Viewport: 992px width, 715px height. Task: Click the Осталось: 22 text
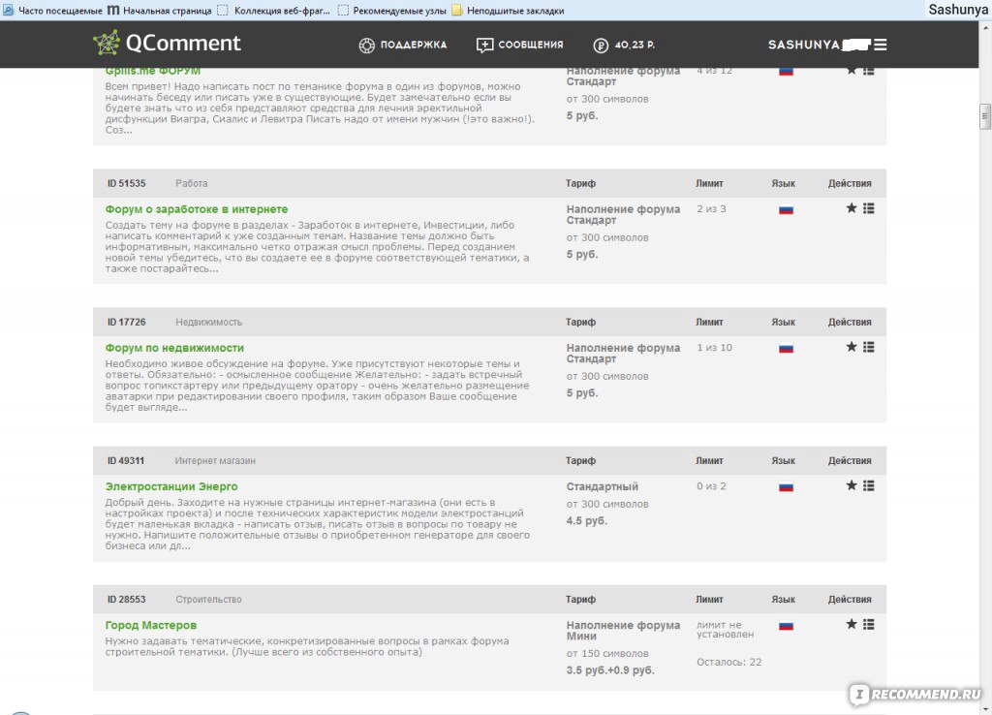point(729,663)
